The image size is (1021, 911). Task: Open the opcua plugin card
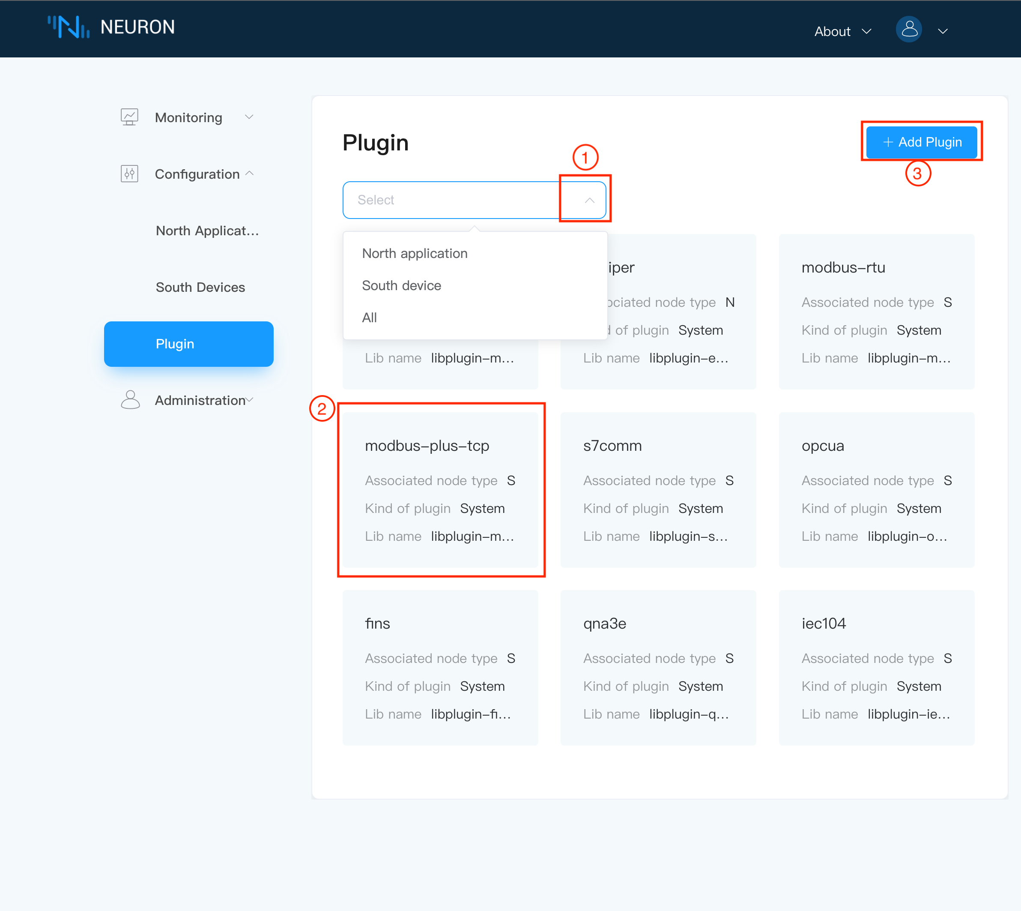[x=876, y=489]
